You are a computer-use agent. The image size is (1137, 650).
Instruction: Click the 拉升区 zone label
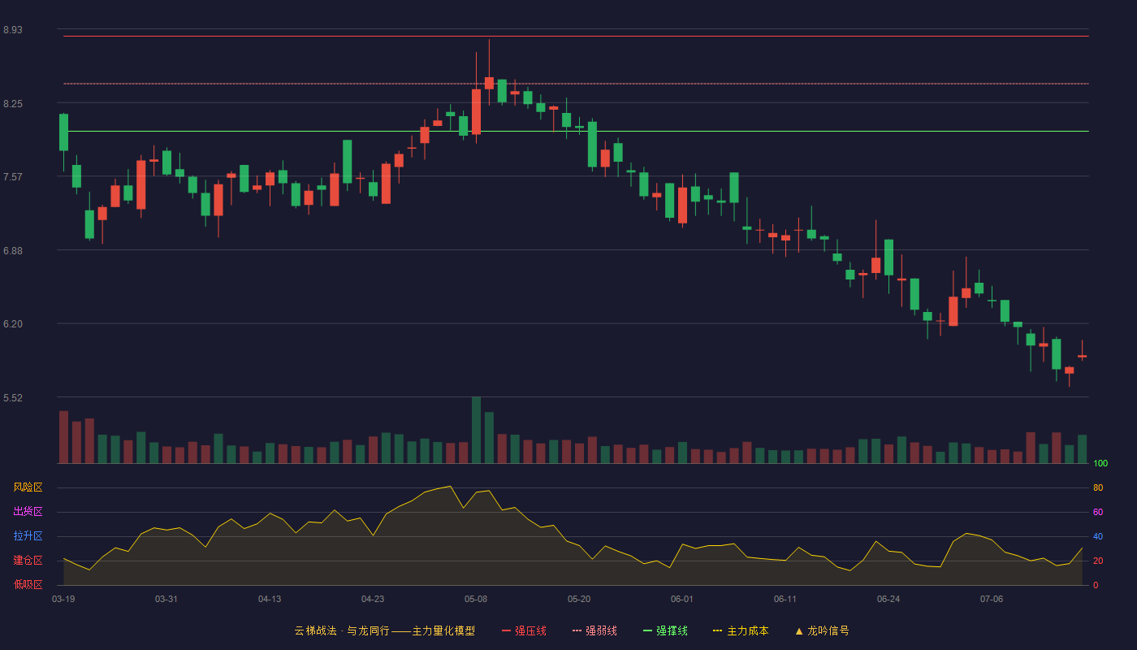coord(28,536)
